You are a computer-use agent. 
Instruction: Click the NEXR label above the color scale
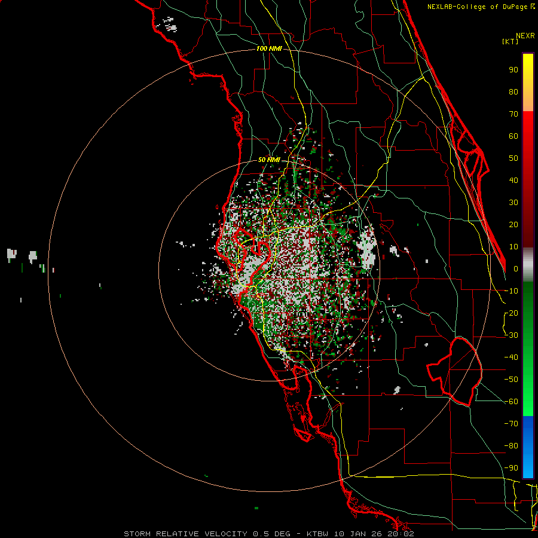coord(525,36)
